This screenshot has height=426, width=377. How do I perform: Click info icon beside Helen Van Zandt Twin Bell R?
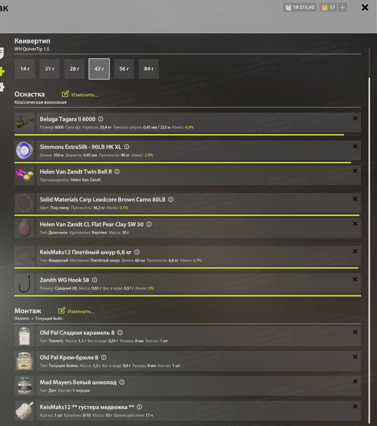click(117, 172)
